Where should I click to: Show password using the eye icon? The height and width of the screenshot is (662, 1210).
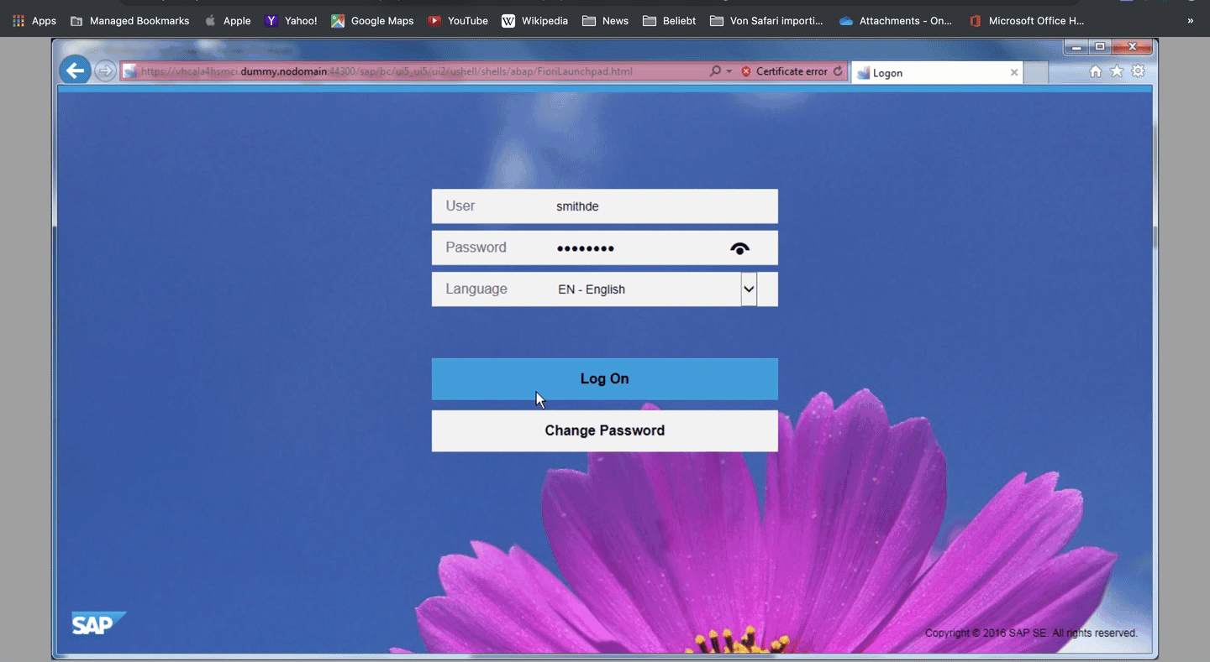(739, 248)
